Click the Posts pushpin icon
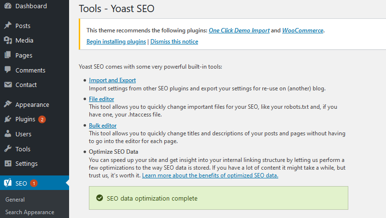The height and width of the screenshot is (218, 386). pyautogui.click(x=8, y=25)
